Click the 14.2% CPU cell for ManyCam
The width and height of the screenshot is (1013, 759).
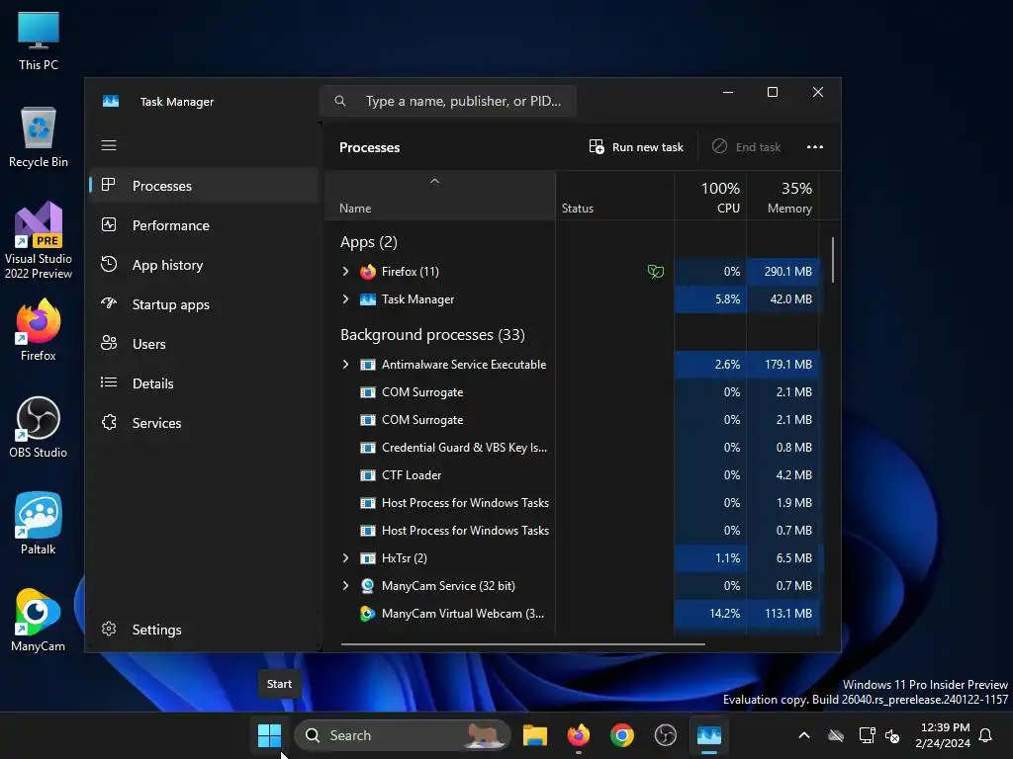pos(710,613)
